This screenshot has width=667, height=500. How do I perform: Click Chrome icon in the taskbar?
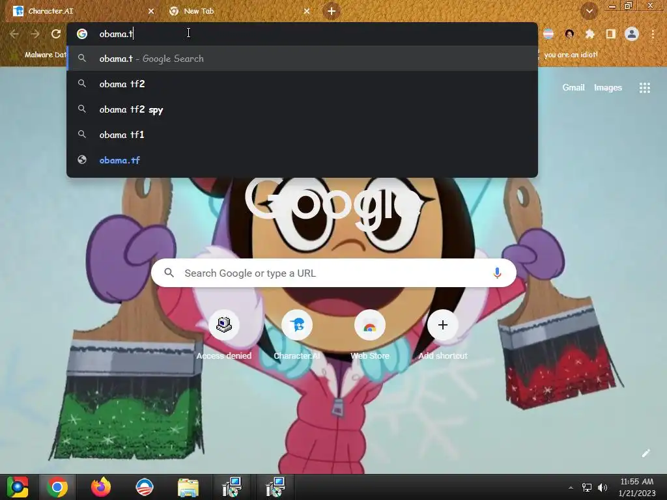(x=57, y=487)
